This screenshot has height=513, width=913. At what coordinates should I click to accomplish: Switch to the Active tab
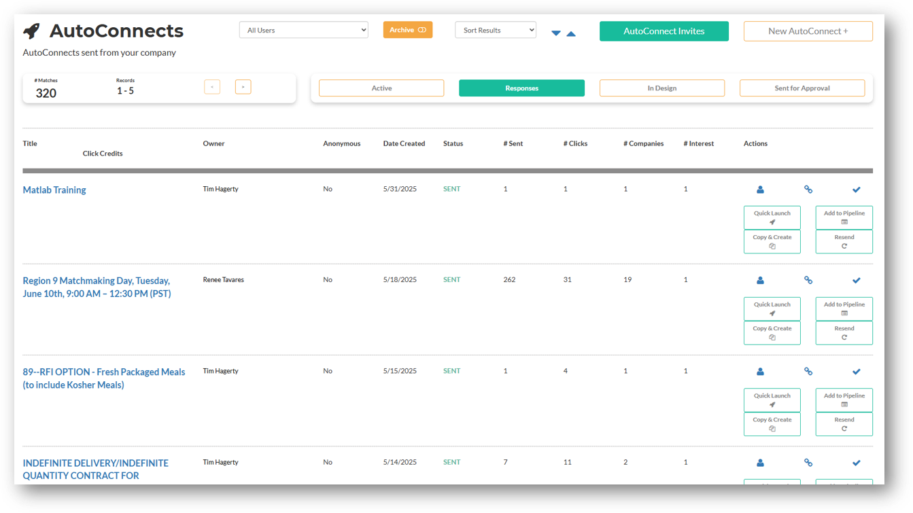[381, 88]
